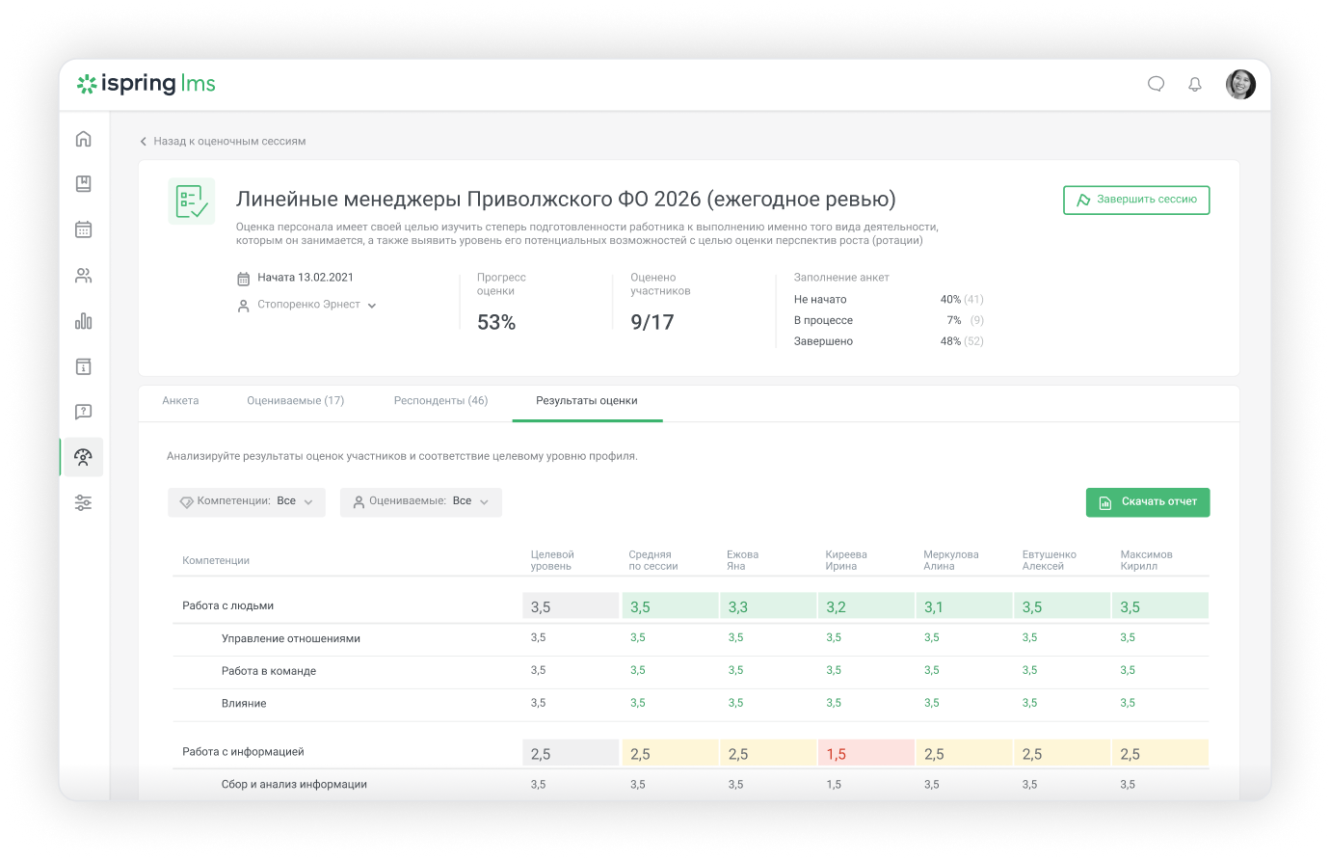The height and width of the screenshot is (860, 1330).
Task: Open the user profile avatar
Action: pos(1240,85)
